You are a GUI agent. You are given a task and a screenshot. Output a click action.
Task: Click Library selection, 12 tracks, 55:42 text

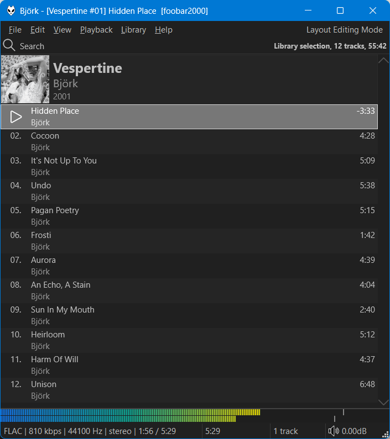(x=330, y=46)
